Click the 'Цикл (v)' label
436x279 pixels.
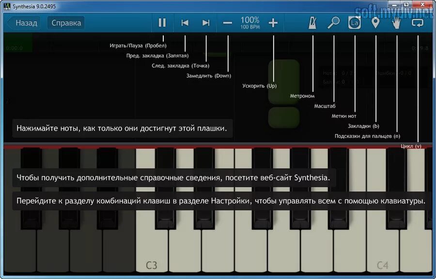[x=411, y=146]
